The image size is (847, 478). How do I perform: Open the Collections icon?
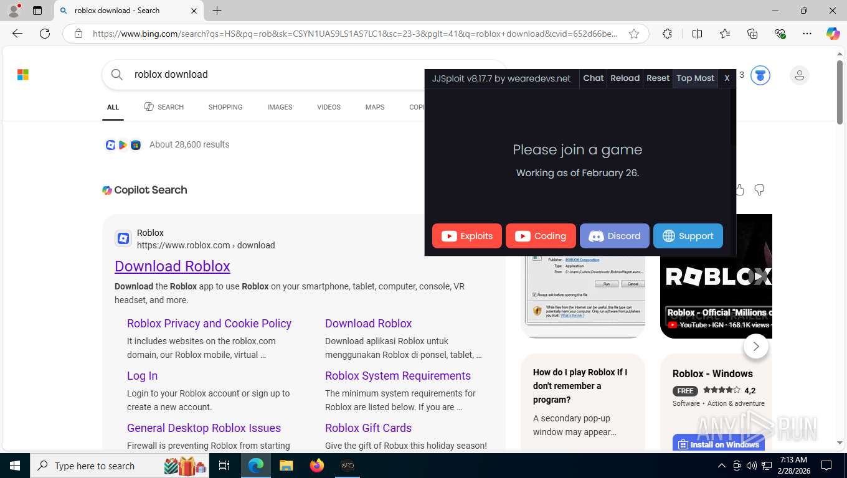752,34
